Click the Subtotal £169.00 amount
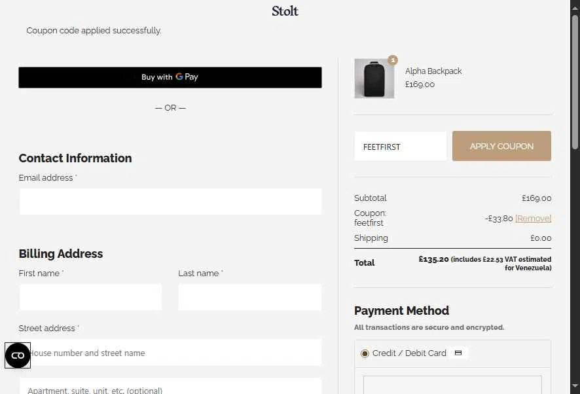 (x=536, y=198)
